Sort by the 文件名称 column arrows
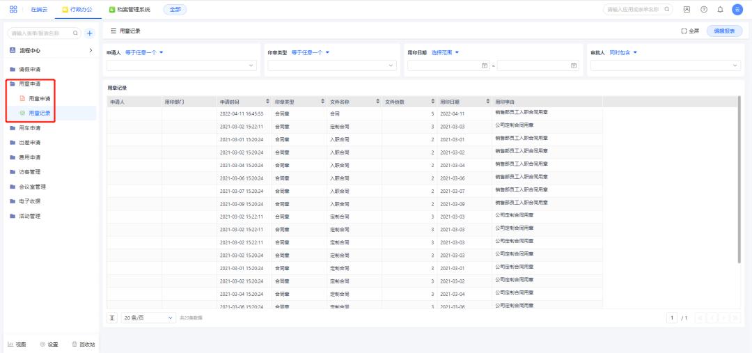This screenshot has width=752, height=353. pyautogui.click(x=378, y=102)
